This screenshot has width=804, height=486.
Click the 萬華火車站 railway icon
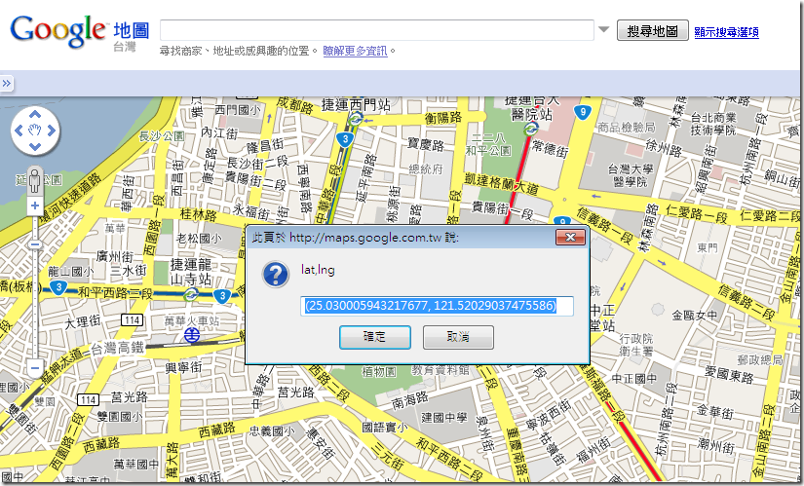[x=192, y=336]
